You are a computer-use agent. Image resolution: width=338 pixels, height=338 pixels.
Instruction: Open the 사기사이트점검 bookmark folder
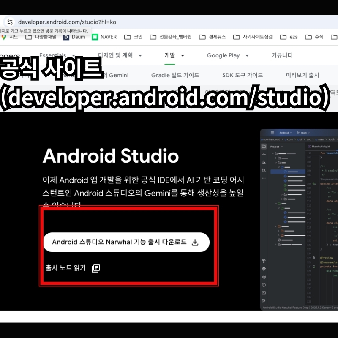pos(253,37)
